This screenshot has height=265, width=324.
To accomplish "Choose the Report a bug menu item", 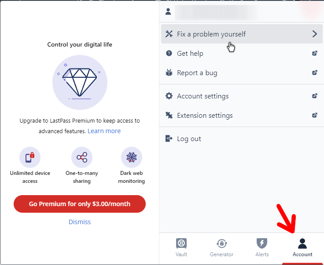I will point(241,73).
